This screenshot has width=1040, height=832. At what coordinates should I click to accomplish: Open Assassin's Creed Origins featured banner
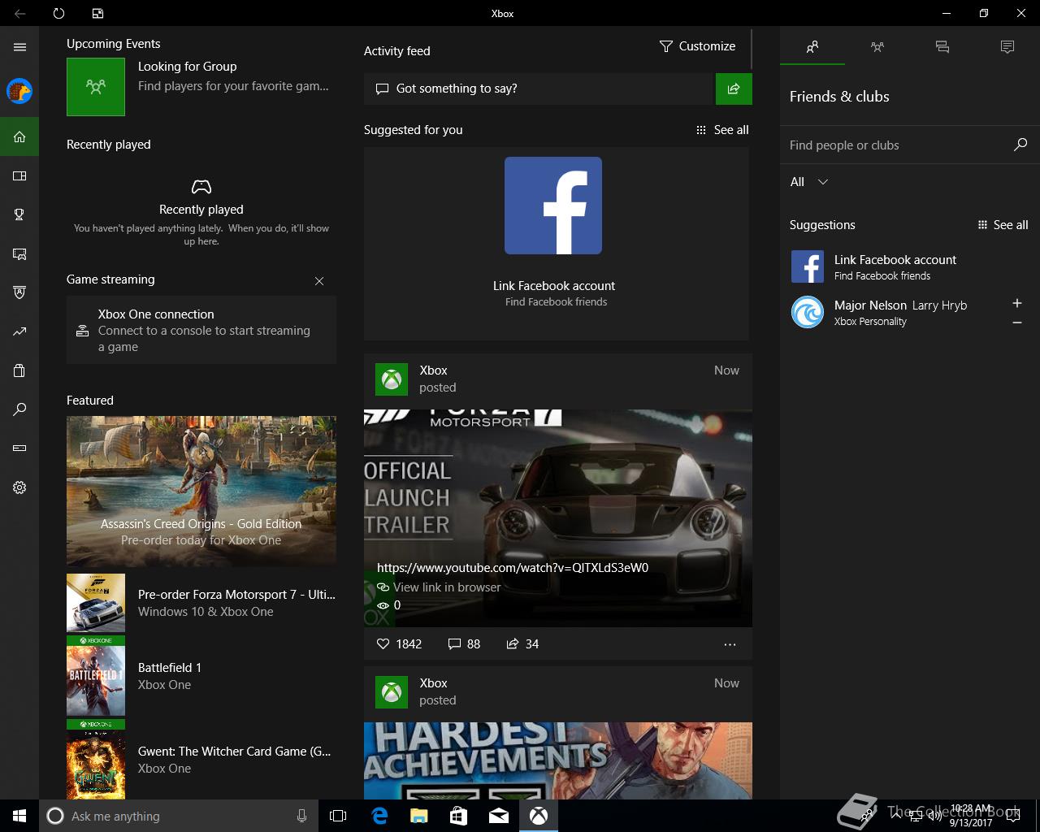[201, 491]
